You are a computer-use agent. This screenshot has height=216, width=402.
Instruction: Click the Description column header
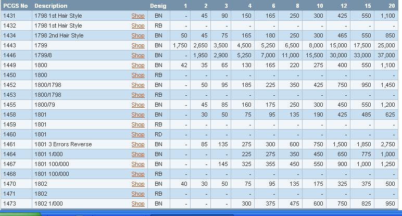click(x=51, y=6)
